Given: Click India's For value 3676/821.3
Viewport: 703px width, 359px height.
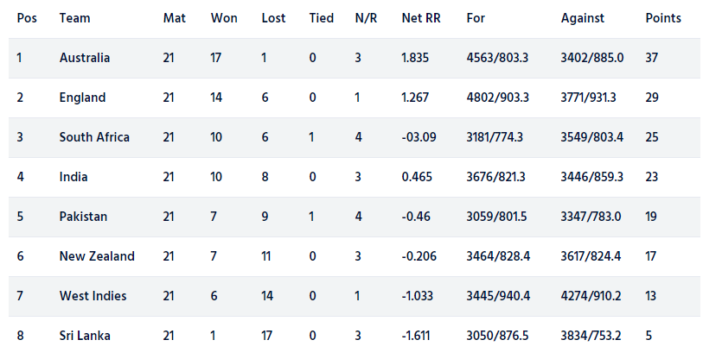Looking at the screenshot, I should pyautogui.click(x=495, y=177).
